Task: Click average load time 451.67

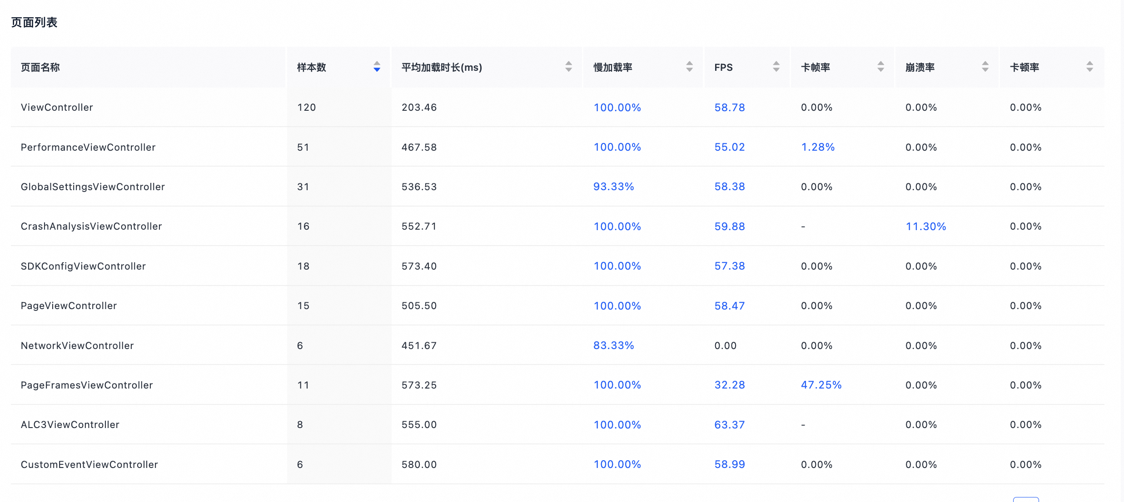Action: coord(419,345)
